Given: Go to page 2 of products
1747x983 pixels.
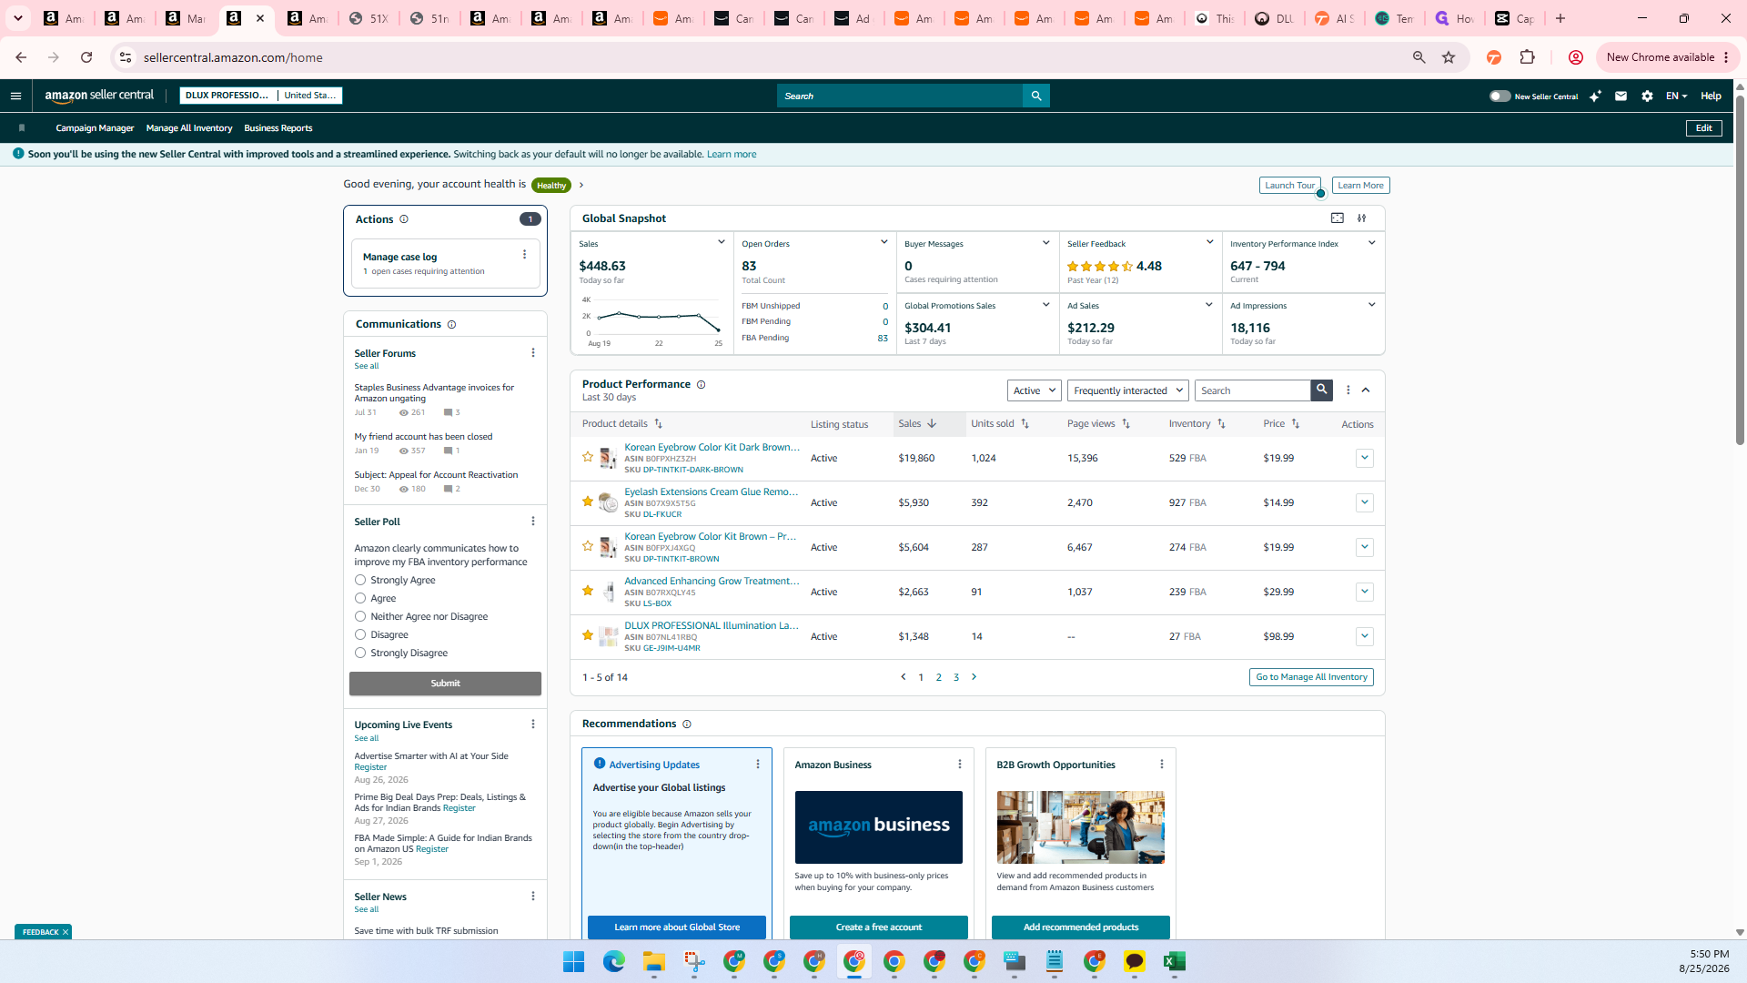Looking at the screenshot, I should coord(938,677).
